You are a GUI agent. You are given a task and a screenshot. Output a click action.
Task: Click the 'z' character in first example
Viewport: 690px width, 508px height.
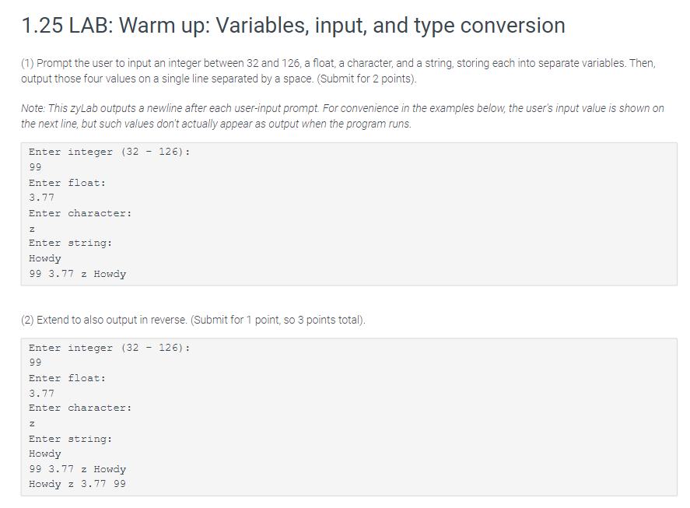32,229
